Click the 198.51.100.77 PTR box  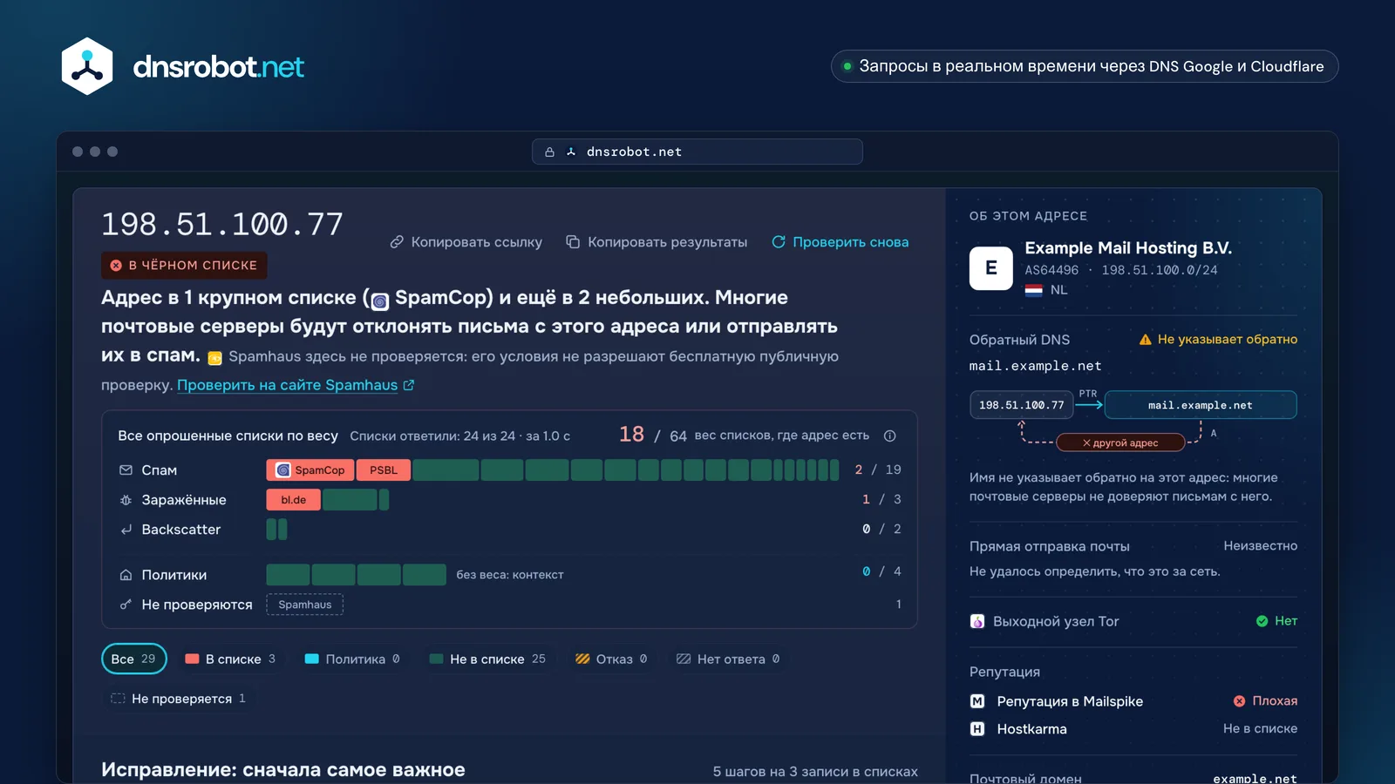tap(1022, 405)
